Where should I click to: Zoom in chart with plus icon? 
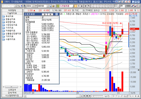pos(136,96)
